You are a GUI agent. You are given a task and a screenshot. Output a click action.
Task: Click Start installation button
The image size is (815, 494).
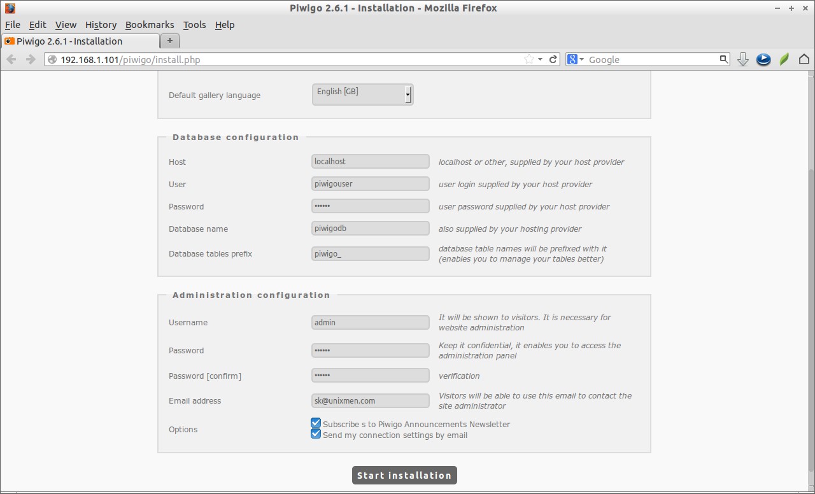click(404, 475)
